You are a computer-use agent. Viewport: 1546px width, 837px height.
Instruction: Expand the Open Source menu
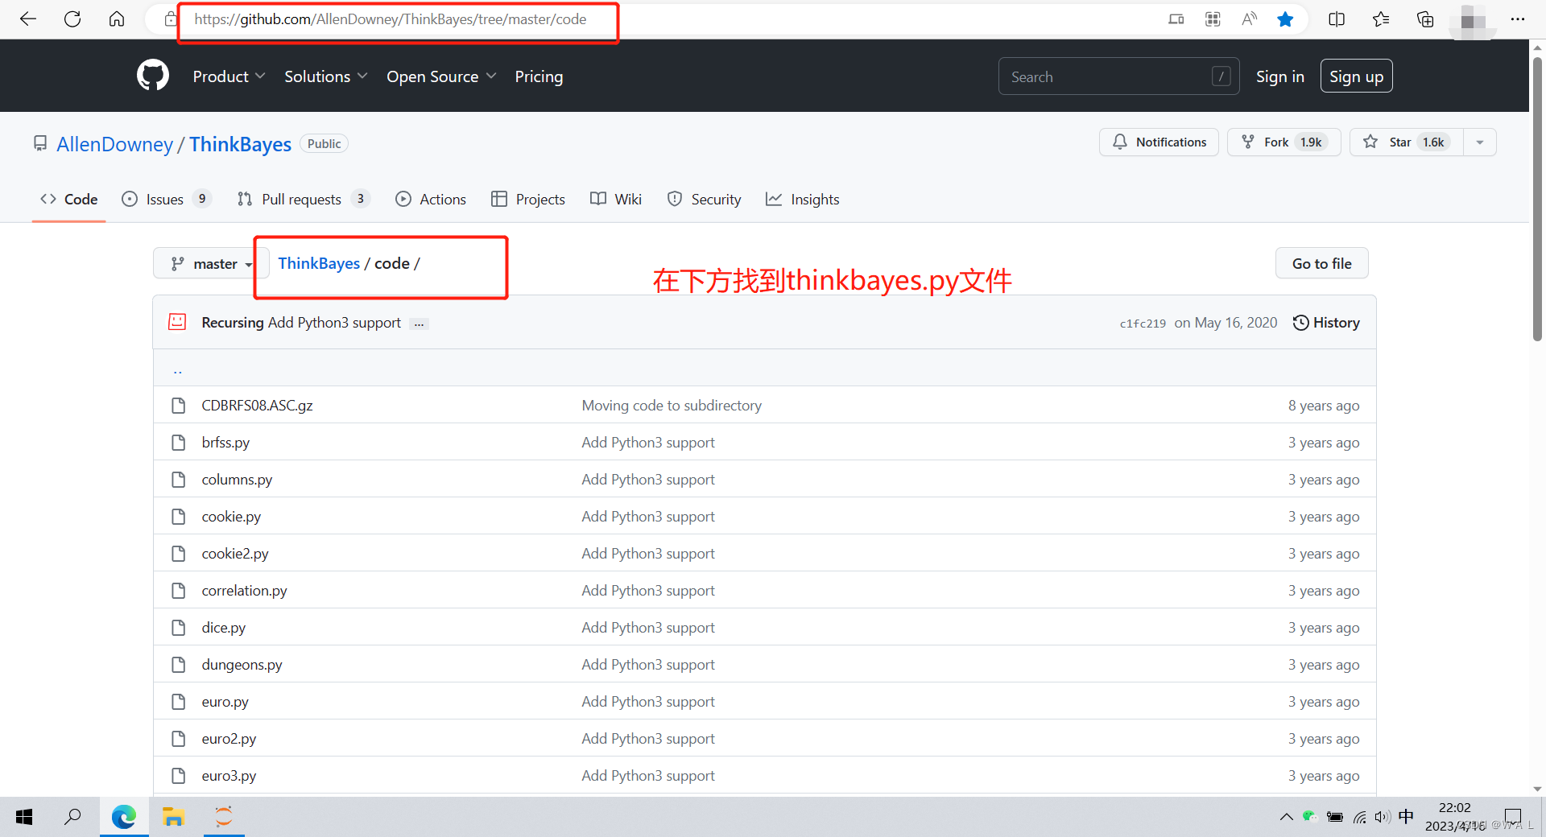441,76
